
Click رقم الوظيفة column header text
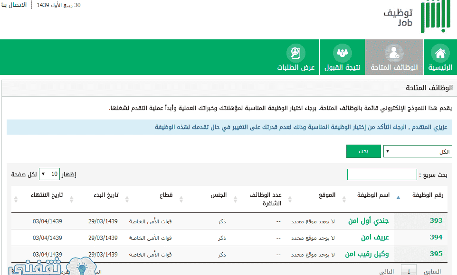(428, 195)
